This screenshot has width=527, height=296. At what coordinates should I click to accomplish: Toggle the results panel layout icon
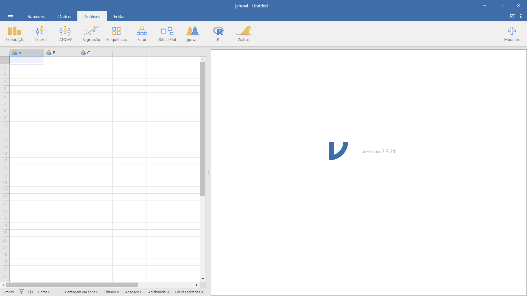pos(512,16)
